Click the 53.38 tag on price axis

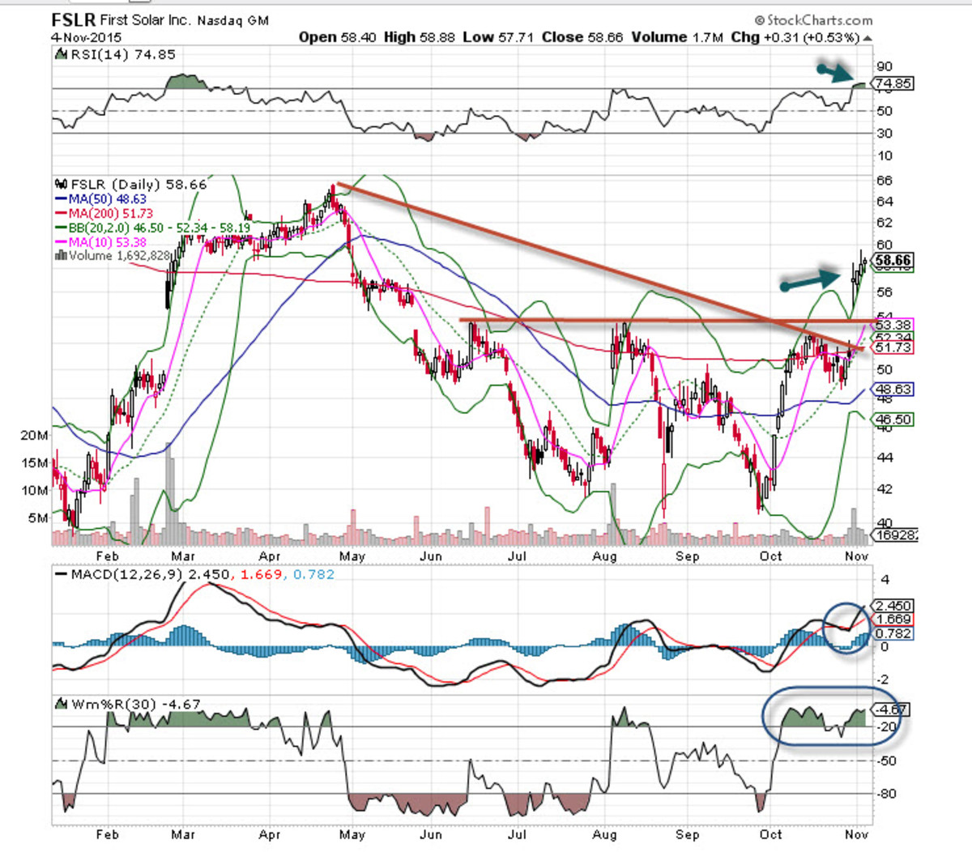click(x=893, y=325)
